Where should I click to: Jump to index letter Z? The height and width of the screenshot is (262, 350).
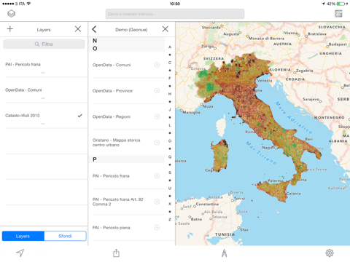(170, 220)
